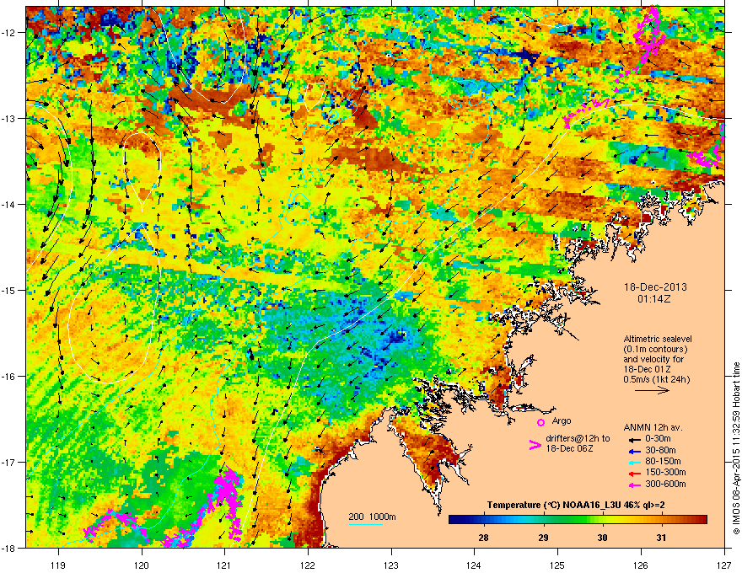
Task: Click the Temperature (°C) NOAA16_L3U colorbar title
Action: (x=576, y=506)
